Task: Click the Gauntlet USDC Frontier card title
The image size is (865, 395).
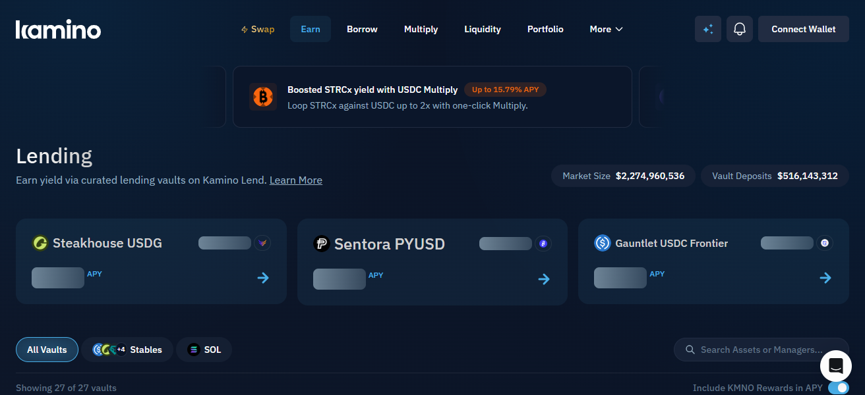Action: click(x=672, y=243)
